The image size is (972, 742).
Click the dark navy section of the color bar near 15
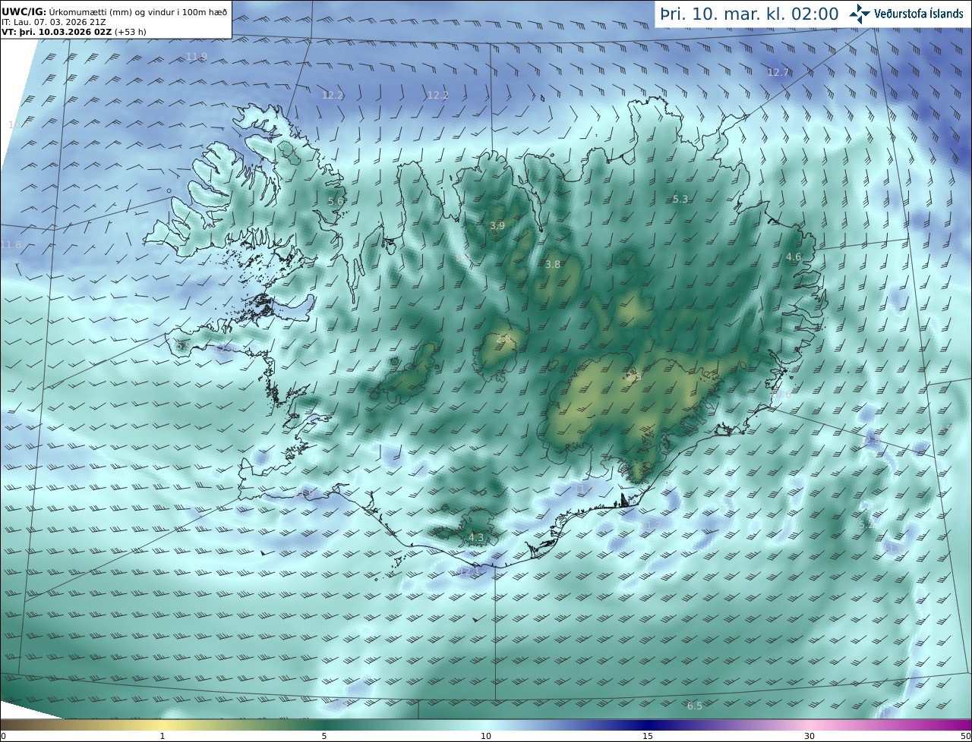pyautogui.click(x=648, y=725)
